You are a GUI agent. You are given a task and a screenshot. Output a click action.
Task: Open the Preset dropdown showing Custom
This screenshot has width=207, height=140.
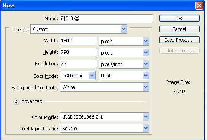tap(79, 29)
